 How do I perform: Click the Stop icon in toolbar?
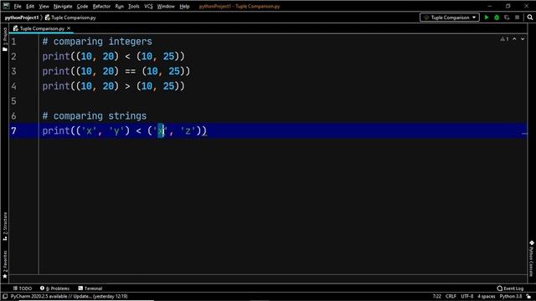518,18
